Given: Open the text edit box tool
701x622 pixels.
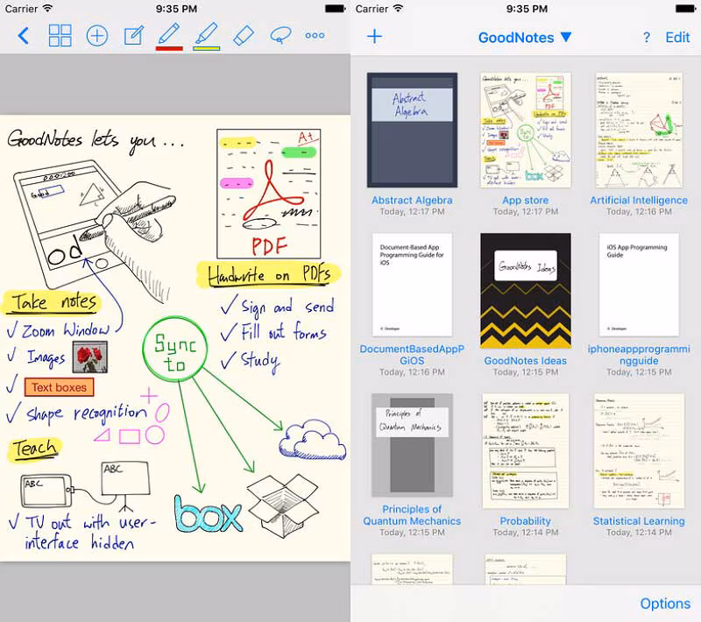Looking at the screenshot, I should click(x=134, y=36).
